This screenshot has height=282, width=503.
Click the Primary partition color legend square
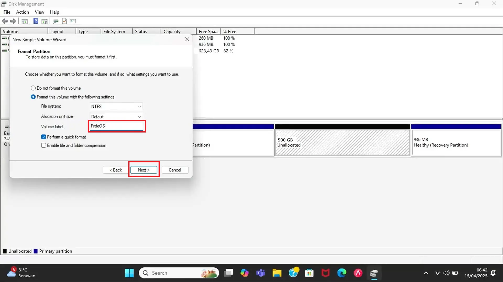pyautogui.click(x=35, y=251)
